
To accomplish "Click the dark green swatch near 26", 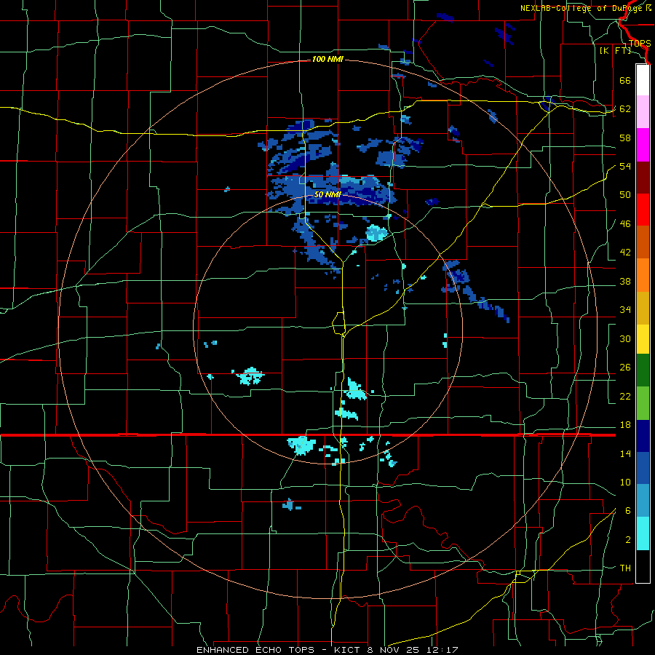I will (643, 370).
